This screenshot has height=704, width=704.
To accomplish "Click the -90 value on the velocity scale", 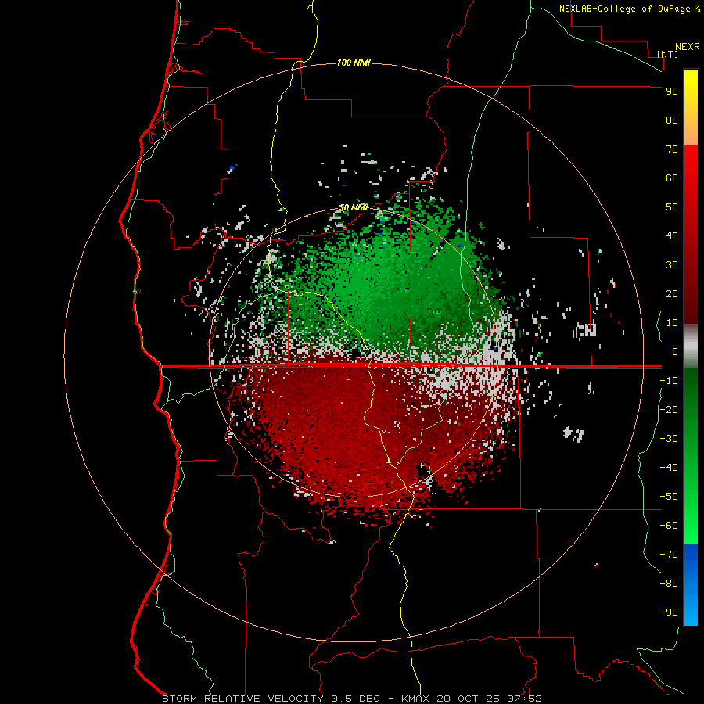I will point(669,612).
